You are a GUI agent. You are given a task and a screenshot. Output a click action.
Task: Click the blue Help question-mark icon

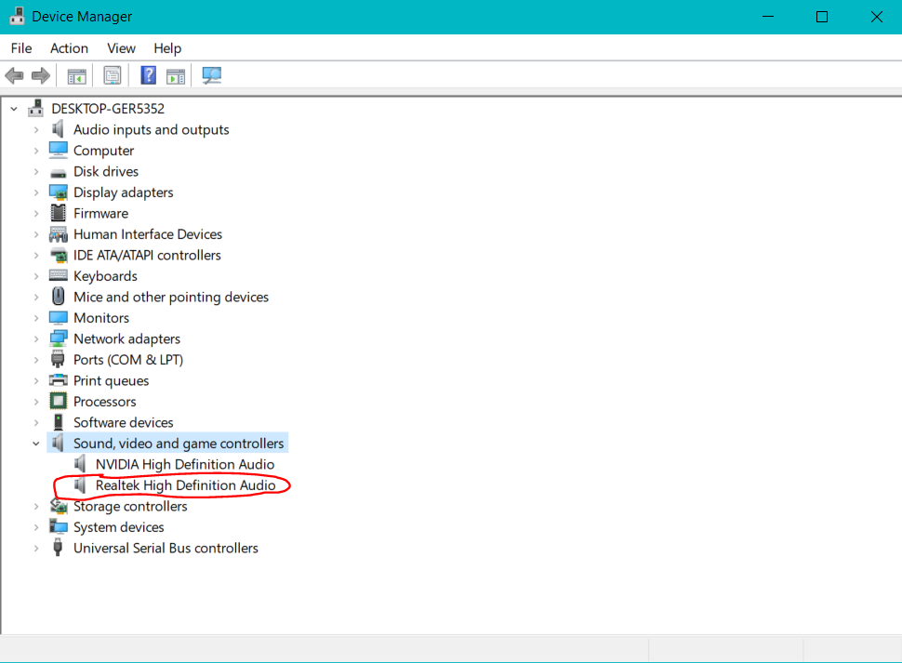(149, 75)
